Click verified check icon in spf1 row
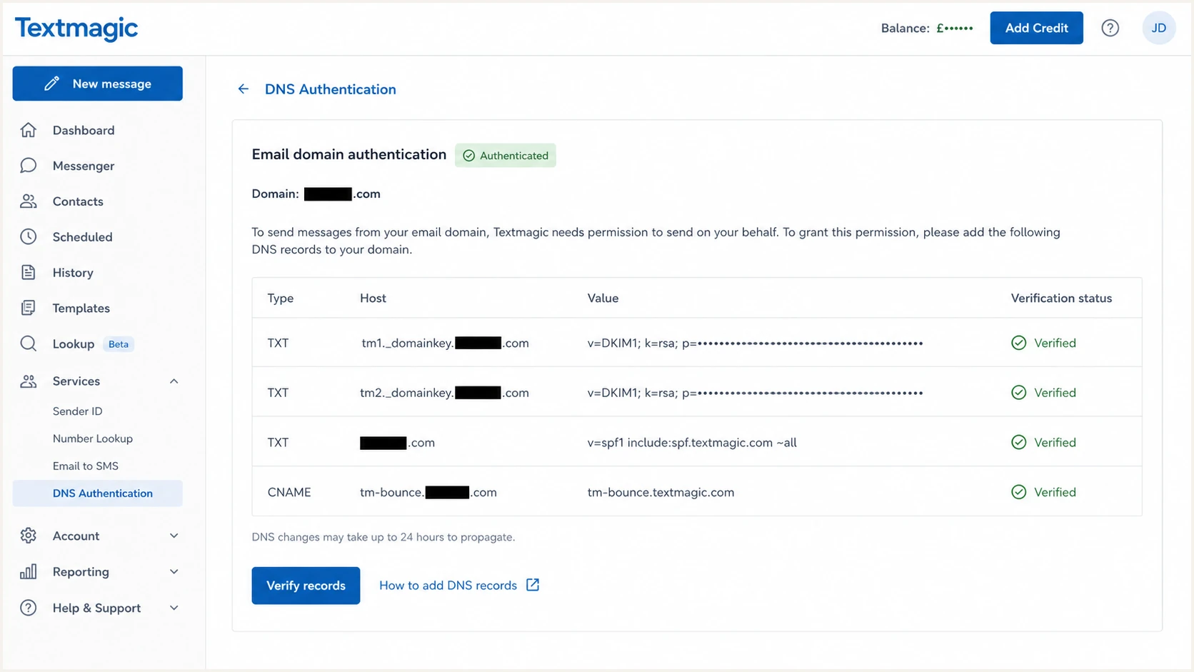 (1019, 443)
